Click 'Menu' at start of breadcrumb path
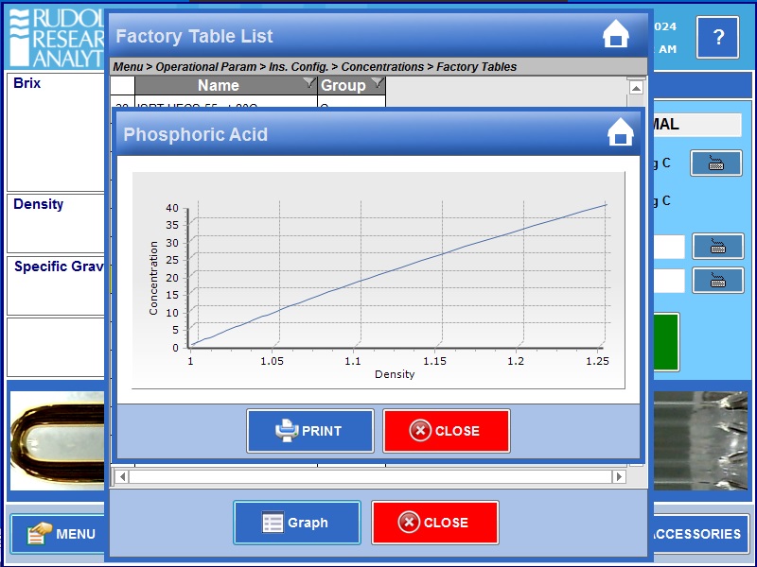 (128, 66)
